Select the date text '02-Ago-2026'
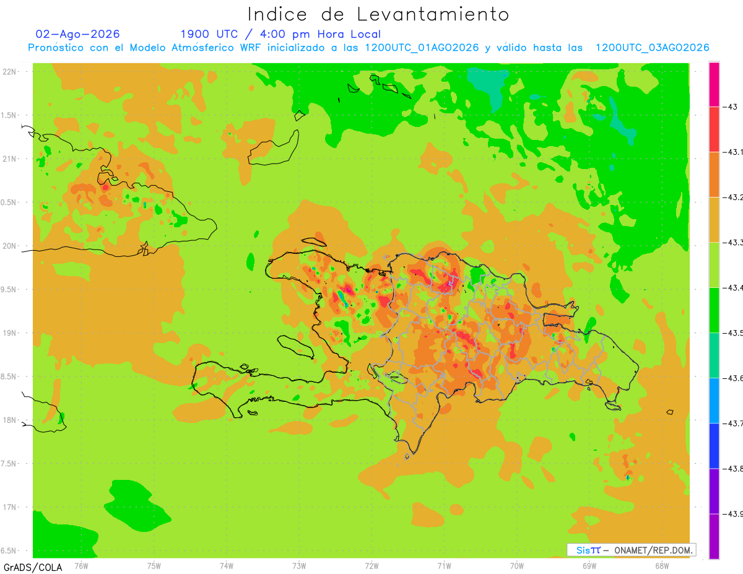 (78, 34)
